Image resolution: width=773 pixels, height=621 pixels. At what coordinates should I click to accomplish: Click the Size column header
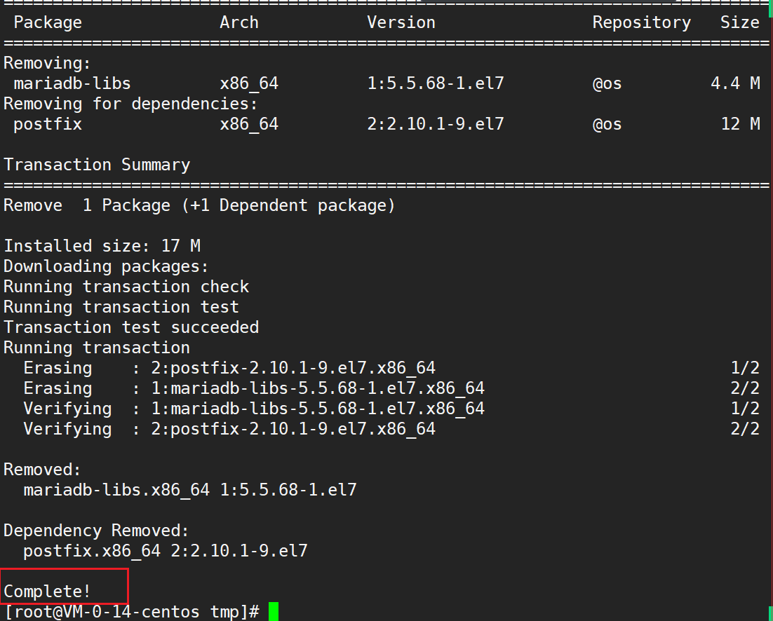739,22
